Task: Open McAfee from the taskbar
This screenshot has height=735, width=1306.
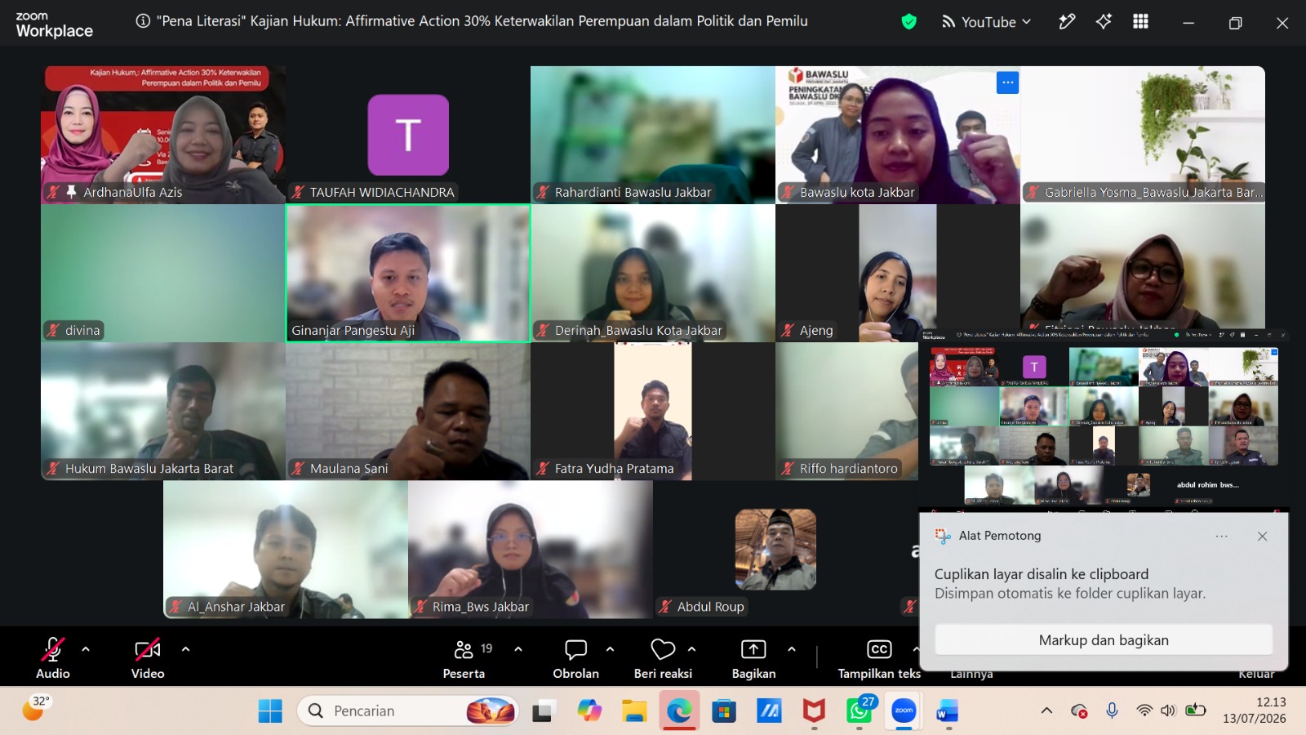Action: pos(814,711)
